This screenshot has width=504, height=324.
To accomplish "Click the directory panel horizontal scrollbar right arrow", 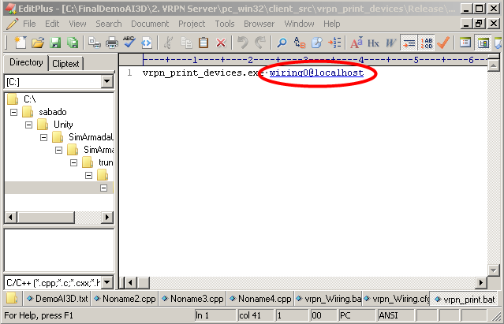I will point(108,218).
